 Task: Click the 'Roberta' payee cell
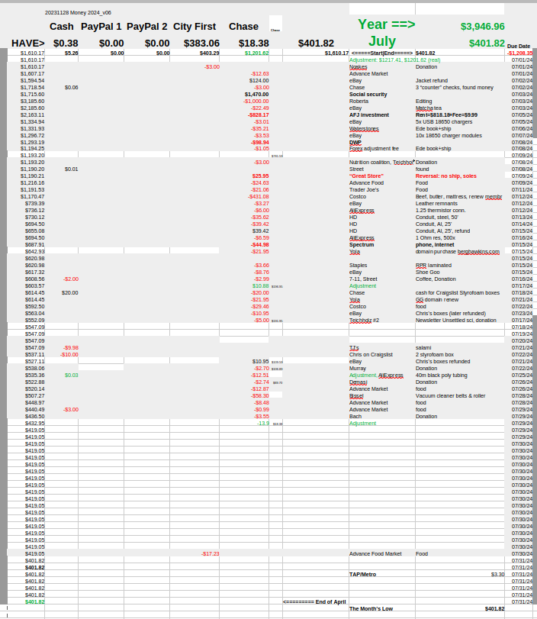[x=359, y=101]
